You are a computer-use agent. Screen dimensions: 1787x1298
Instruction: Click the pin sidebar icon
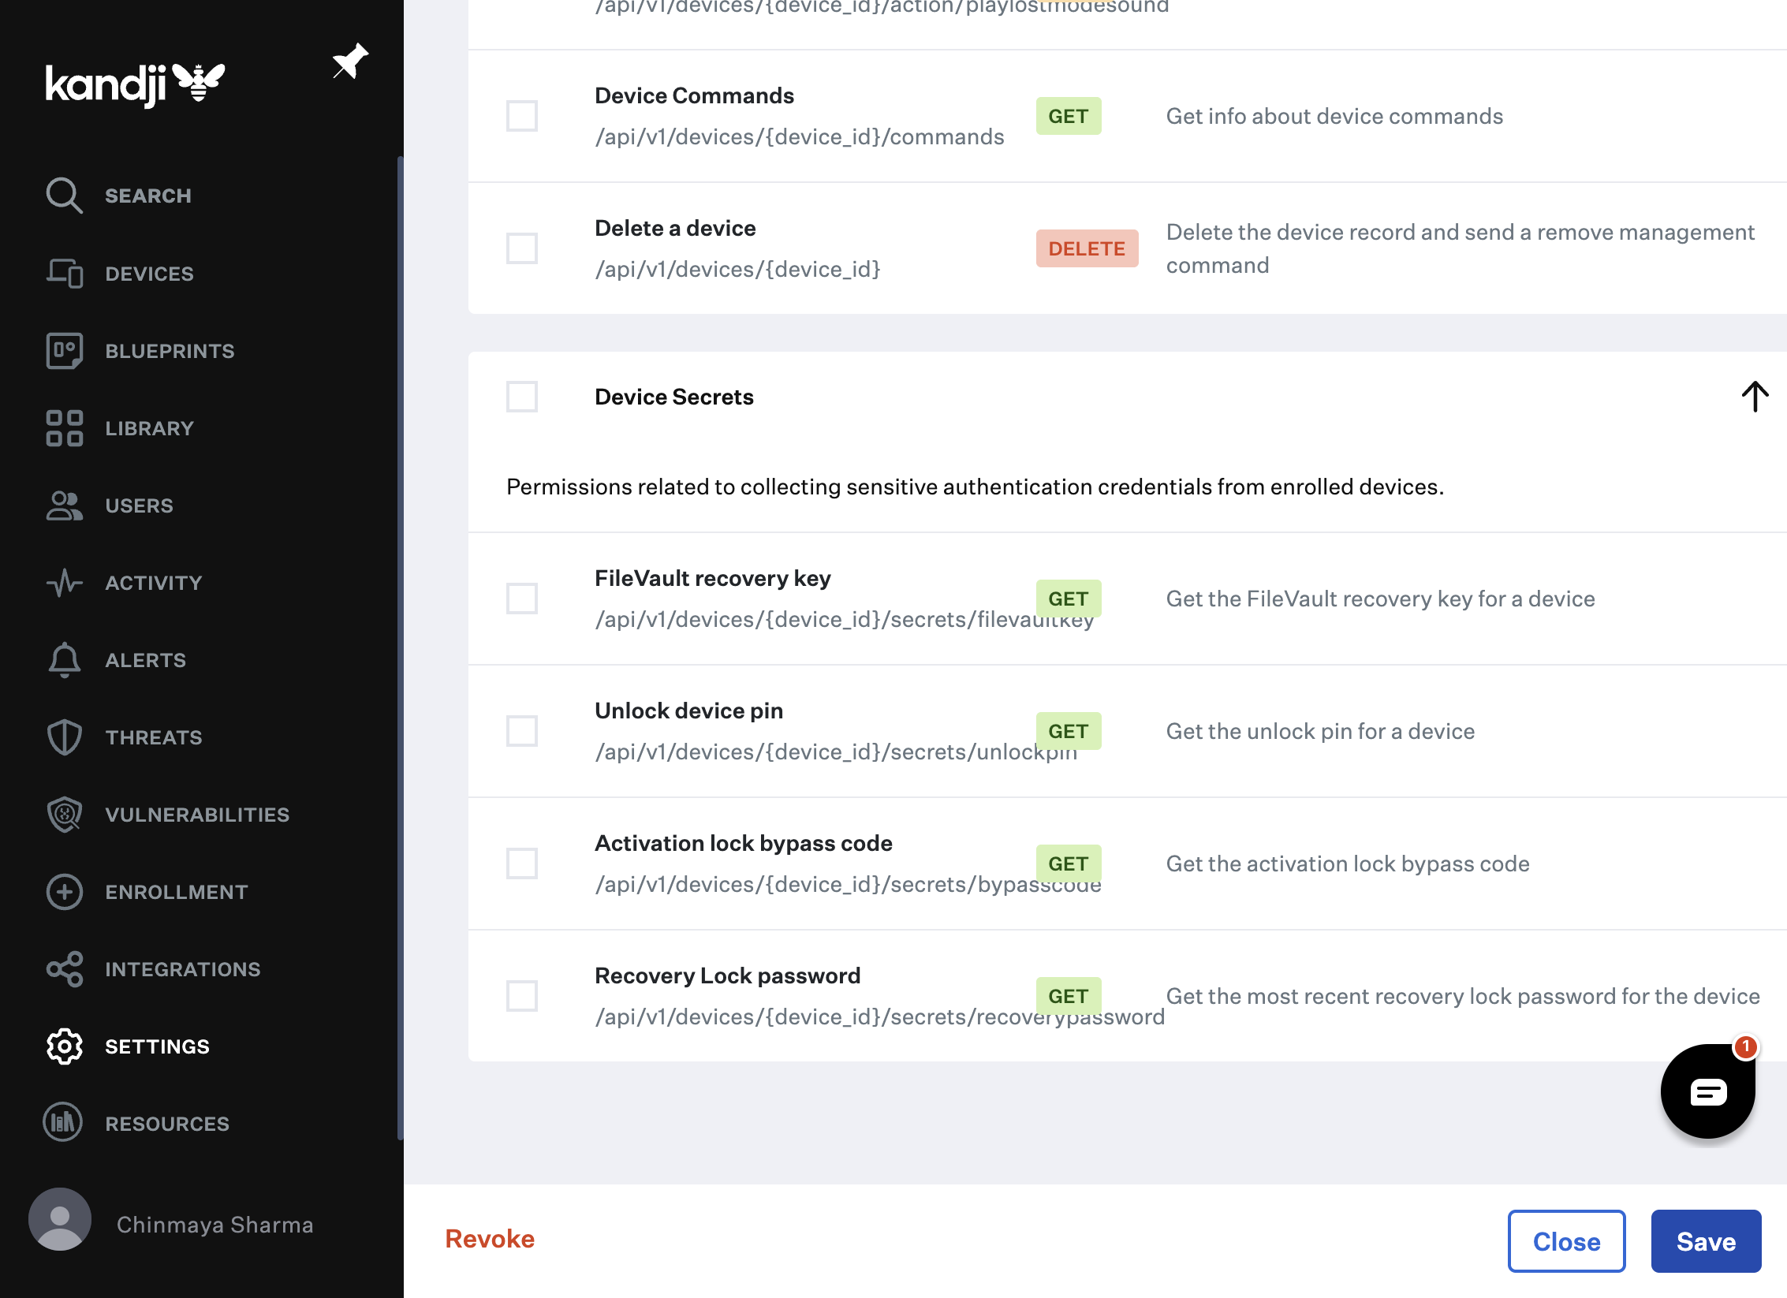coord(350,62)
